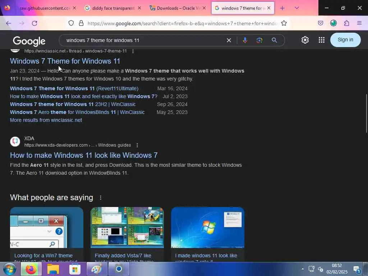Viewport: 368px width, 276px height.
Task: Reload the current page
Action: click(34, 23)
